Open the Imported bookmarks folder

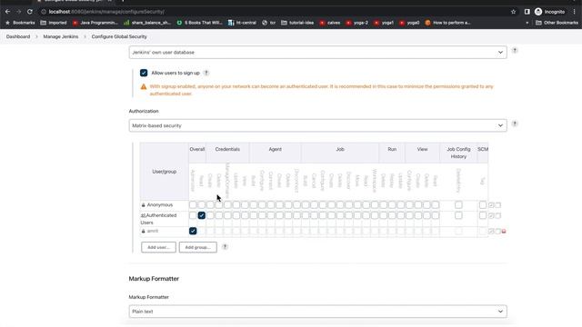[x=54, y=23]
